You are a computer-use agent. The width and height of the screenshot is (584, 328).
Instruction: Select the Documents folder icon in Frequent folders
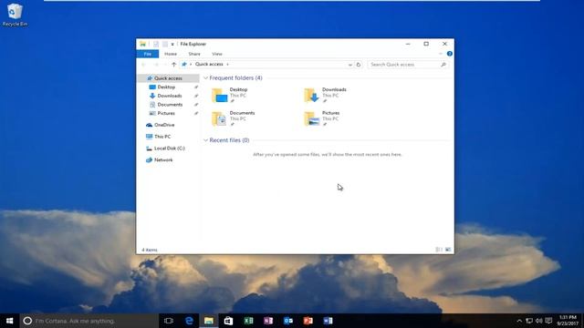tap(219, 118)
